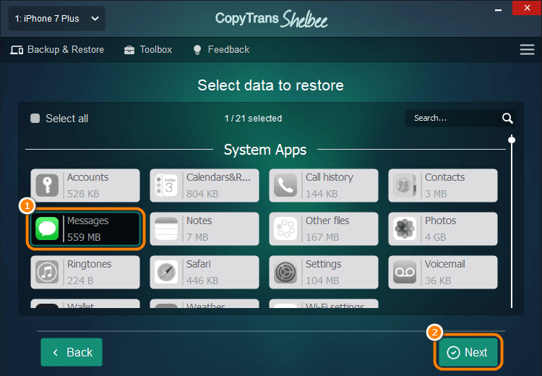Image resolution: width=542 pixels, height=376 pixels.
Task: Click the Notes 7 MB label
Action: pyautogui.click(x=199, y=228)
